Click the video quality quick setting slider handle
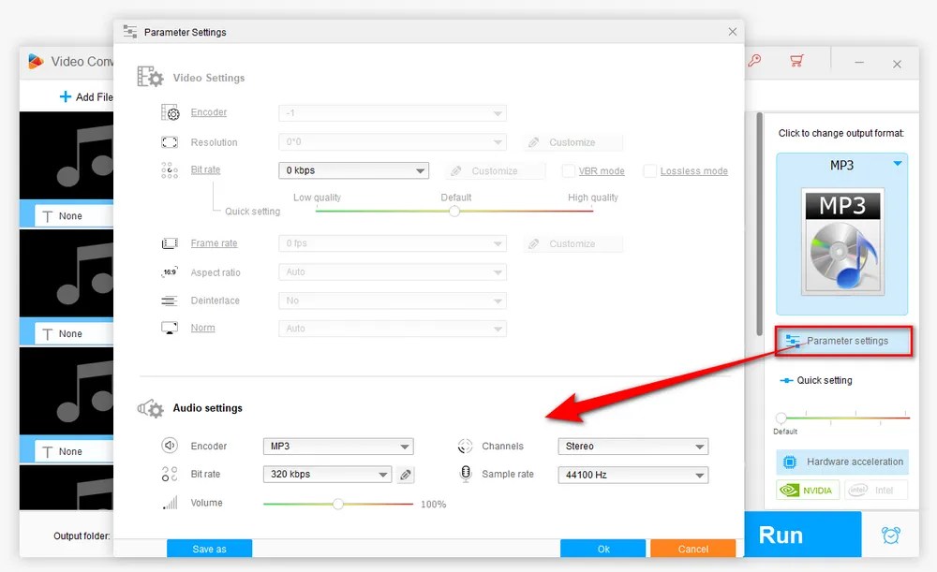The image size is (937, 572). (454, 212)
